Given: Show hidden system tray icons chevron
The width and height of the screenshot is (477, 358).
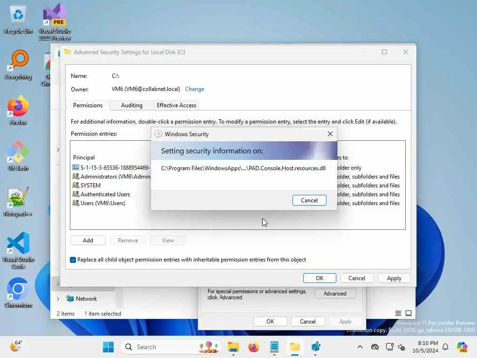Looking at the screenshot, I should pyautogui.click(x=360, y=347).
